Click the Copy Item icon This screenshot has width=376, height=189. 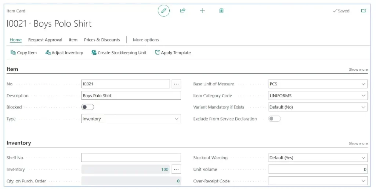[13, 52]
